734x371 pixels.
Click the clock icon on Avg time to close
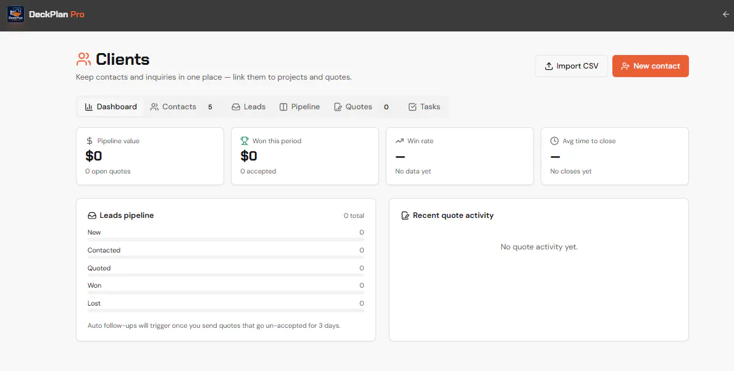(x=554, y=141)
